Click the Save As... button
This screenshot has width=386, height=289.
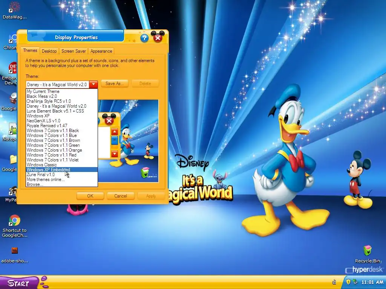coord(115,84)
